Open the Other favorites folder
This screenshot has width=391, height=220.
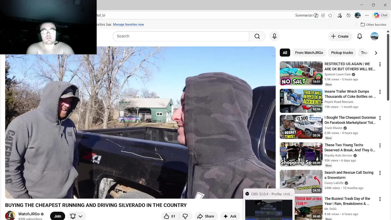[373, 24]
